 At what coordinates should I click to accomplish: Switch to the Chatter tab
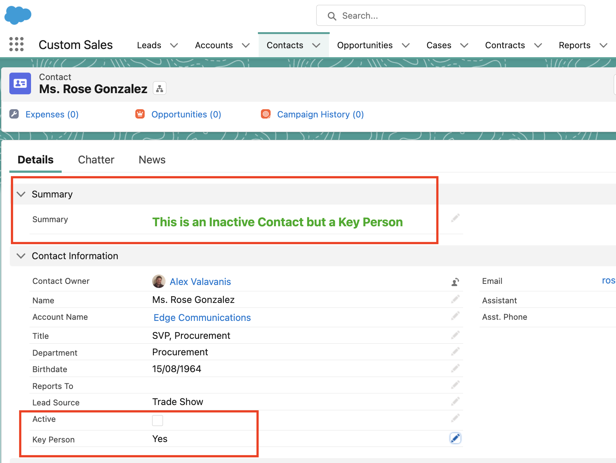pyautogui.click(x=96, y=160)
